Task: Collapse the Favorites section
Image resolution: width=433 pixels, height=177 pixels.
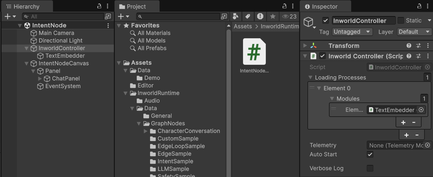Action: pos(119,26)
